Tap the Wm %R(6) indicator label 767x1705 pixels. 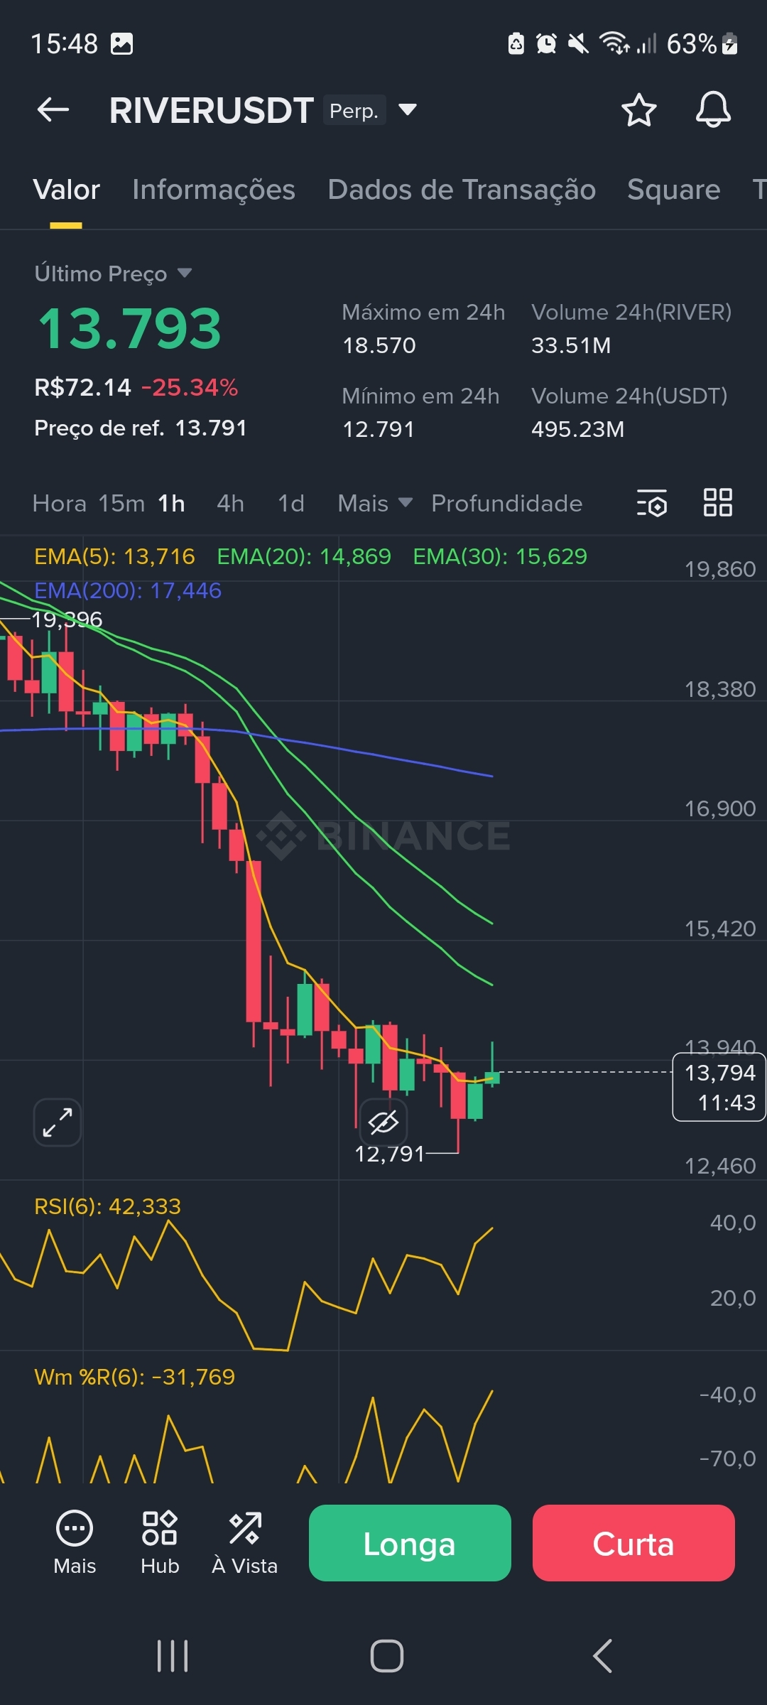click(134, 1377)
